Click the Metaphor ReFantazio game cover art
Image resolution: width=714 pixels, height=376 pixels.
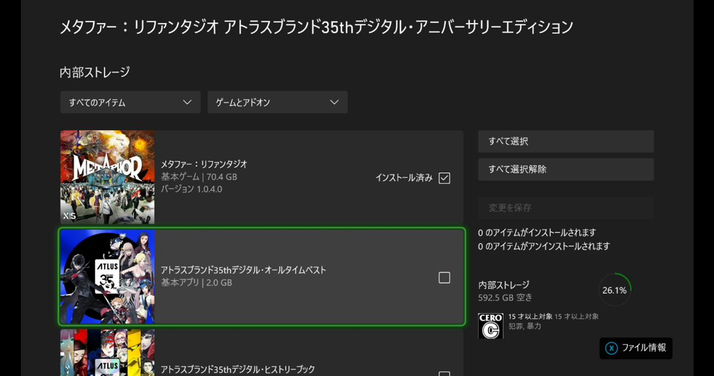[x=107, y=177]
